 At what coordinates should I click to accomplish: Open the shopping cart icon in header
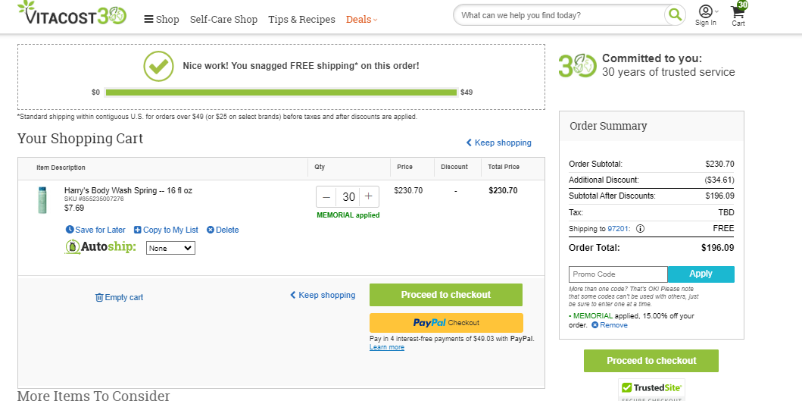click(x=738, y=14)
